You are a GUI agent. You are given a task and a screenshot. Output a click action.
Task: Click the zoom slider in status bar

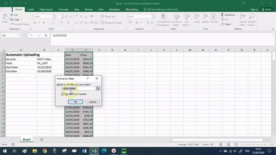(x=253, y=145)
